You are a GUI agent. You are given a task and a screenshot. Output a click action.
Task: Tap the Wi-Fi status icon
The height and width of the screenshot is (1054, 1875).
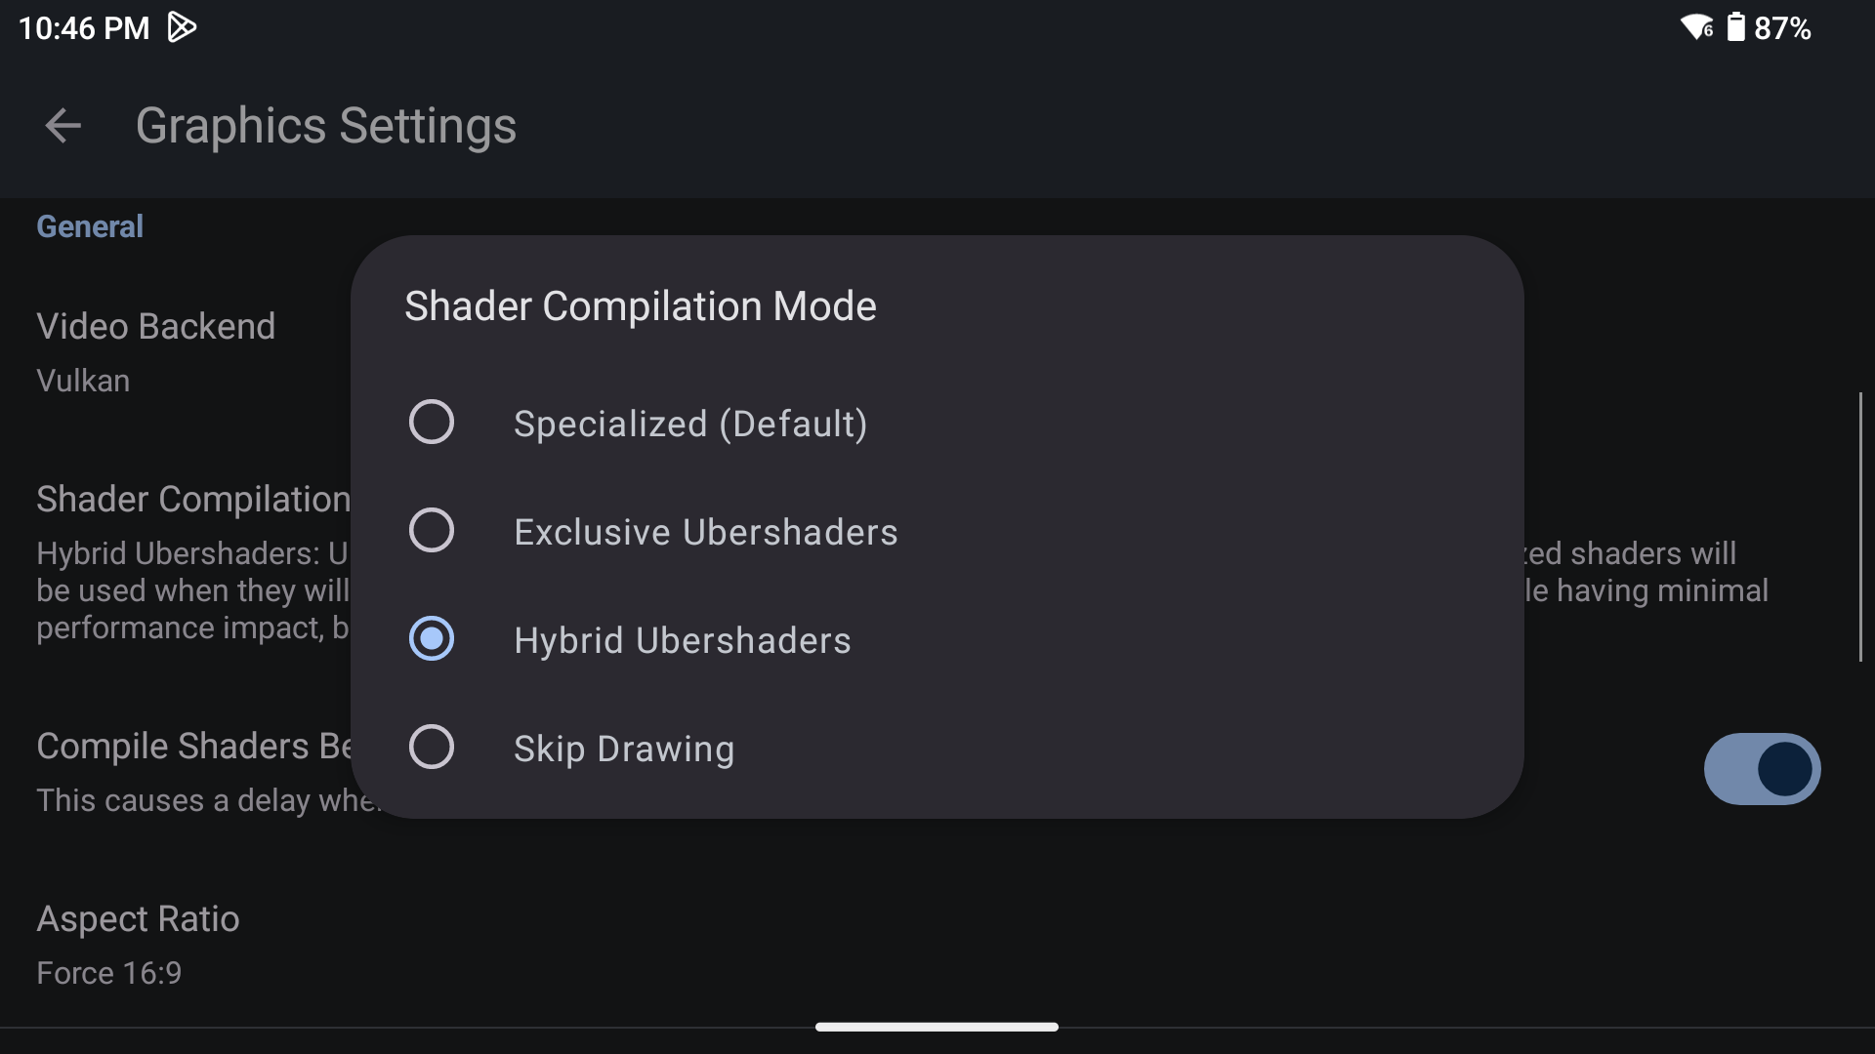coord(1696,27)
